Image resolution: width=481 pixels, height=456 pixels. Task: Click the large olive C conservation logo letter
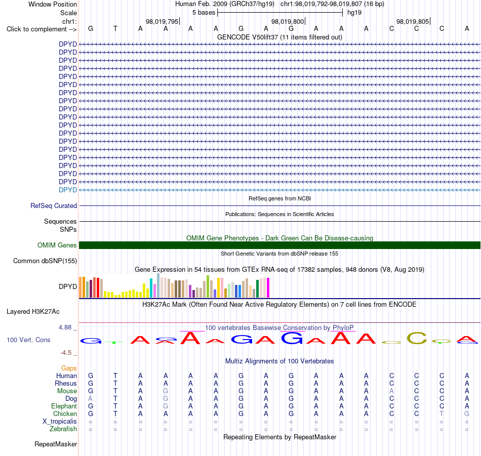[x=417, y=338]
